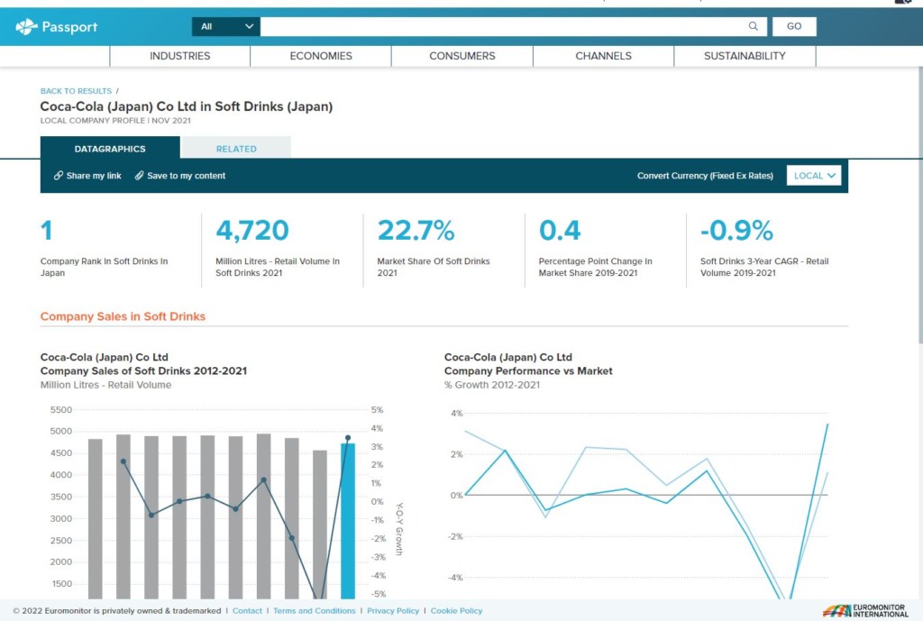Select the Datagraphics tab
Image resolution: width=923 pixels, height=621 pixels.
coord(110,149)
